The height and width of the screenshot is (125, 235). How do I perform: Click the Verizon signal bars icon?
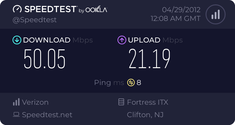coord(16,102)
